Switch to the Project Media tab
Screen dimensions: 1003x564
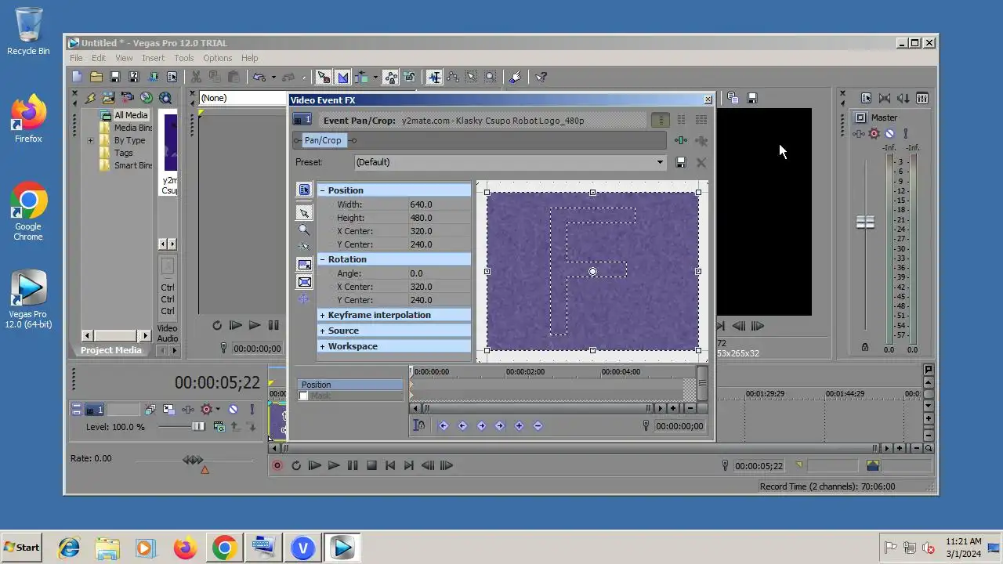coord(111,350)
